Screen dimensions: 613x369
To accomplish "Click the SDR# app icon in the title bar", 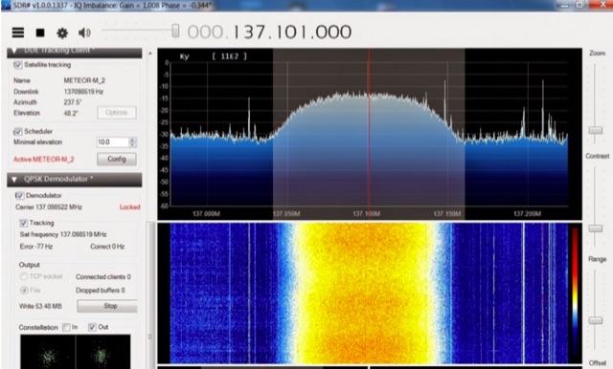I will pyautogui.click(x=6, y=5).
